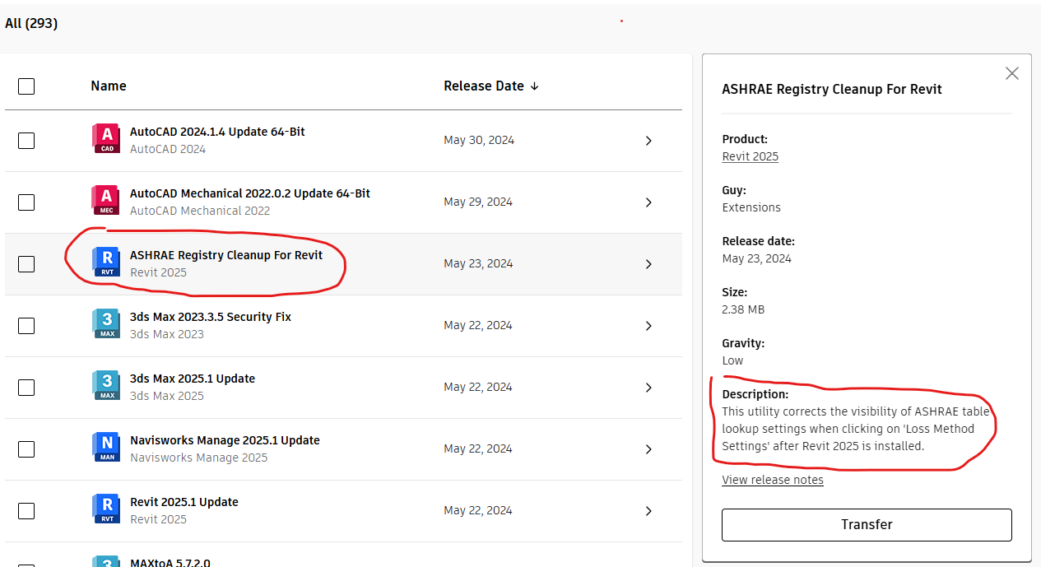The height and width of the screenshot is (567, 1041).
Task: Expand details for Navisworks Manage 2025.1 Update
Action: coord(648,448)
